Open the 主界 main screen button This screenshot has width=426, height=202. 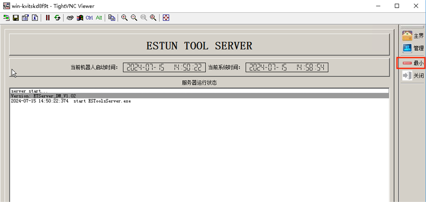(413, 36)
